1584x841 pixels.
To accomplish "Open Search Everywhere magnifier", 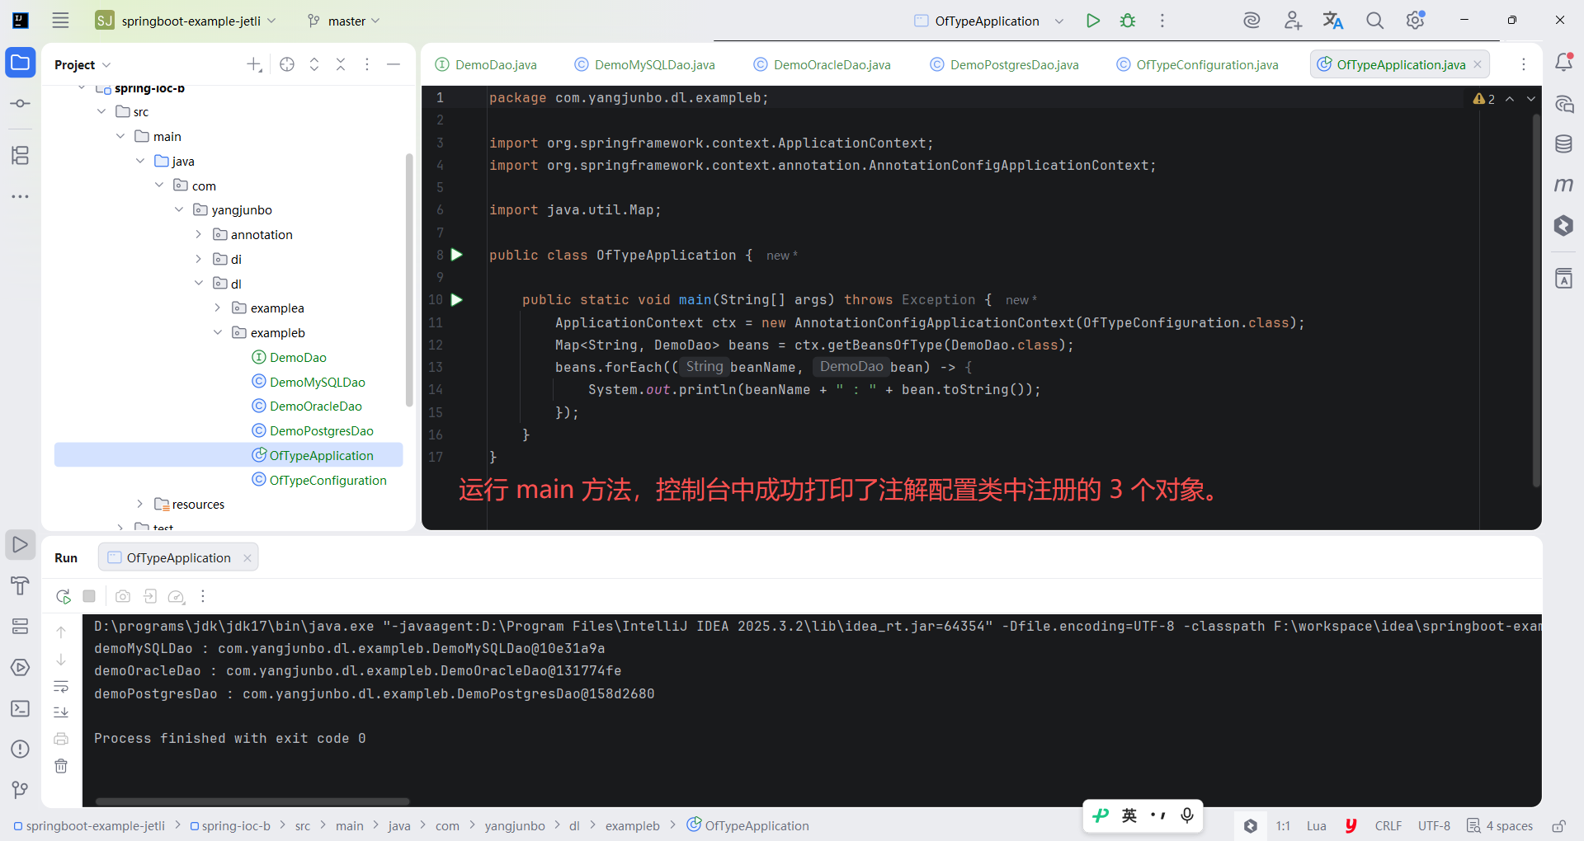I will coord(1374,21).
